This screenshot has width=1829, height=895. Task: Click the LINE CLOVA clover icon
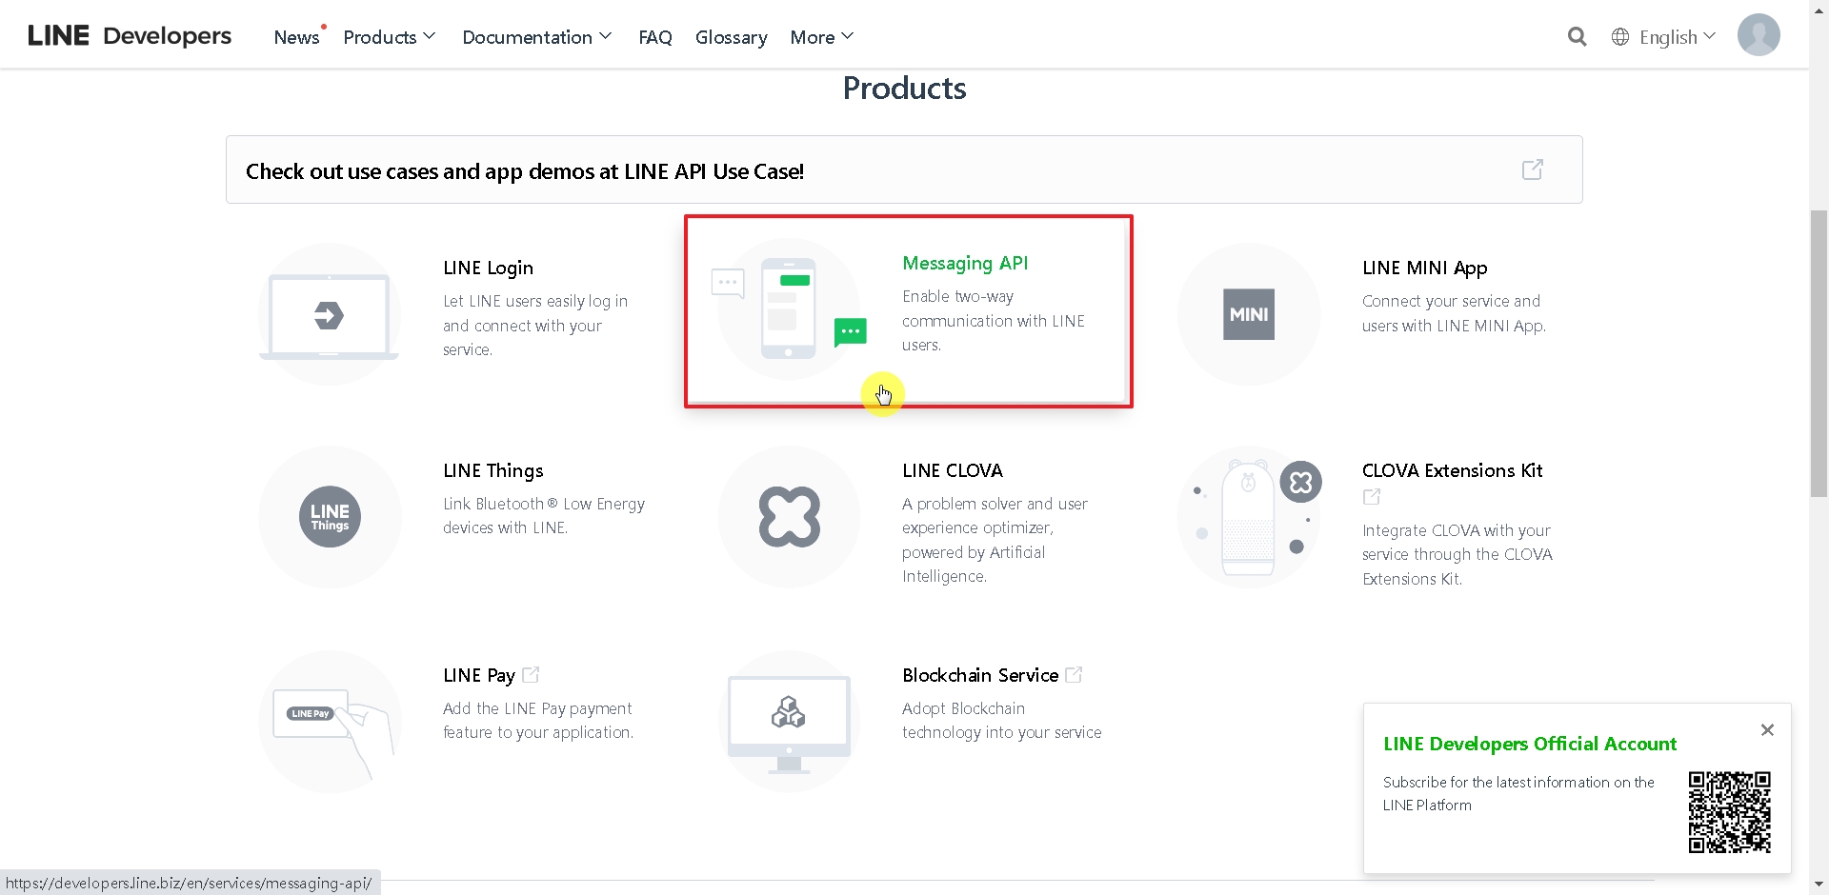(x=789, y=517)
